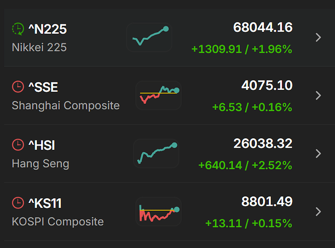Click the Nikkei 225 price 68044.16
The width and height of the screenshot is (335, 248).
[263, 27]
